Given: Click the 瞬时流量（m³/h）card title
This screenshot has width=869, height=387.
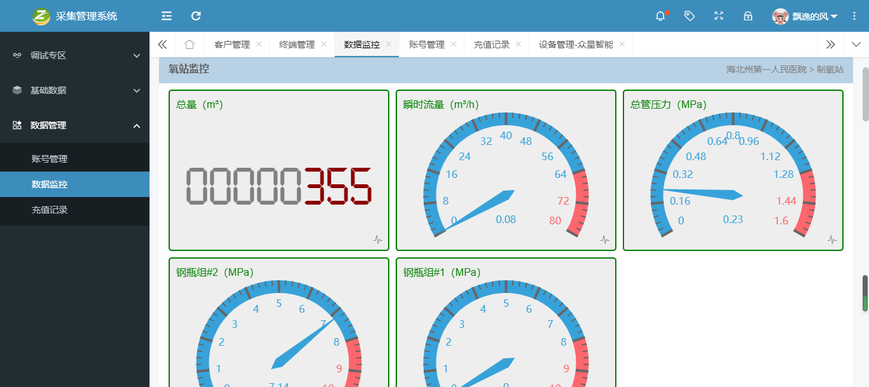Looking at the screenshot, I should tap(442, 104).
